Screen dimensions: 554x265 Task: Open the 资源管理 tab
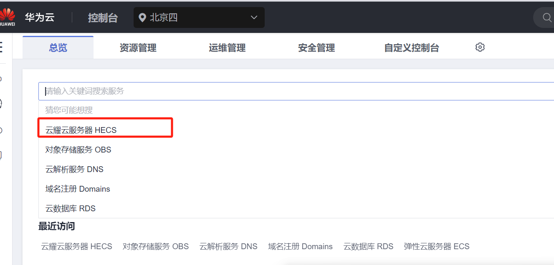click(x=138, y=48)
